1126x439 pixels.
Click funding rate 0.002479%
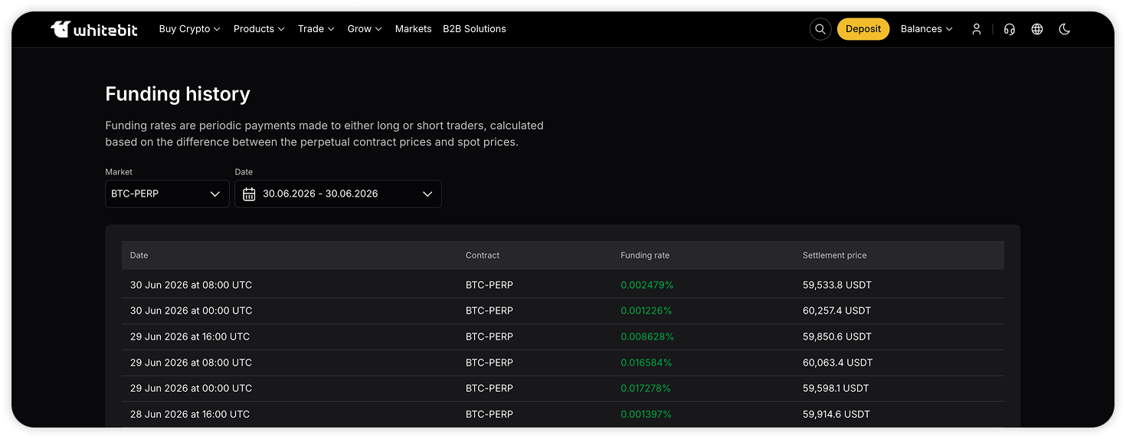pos(647,285)
